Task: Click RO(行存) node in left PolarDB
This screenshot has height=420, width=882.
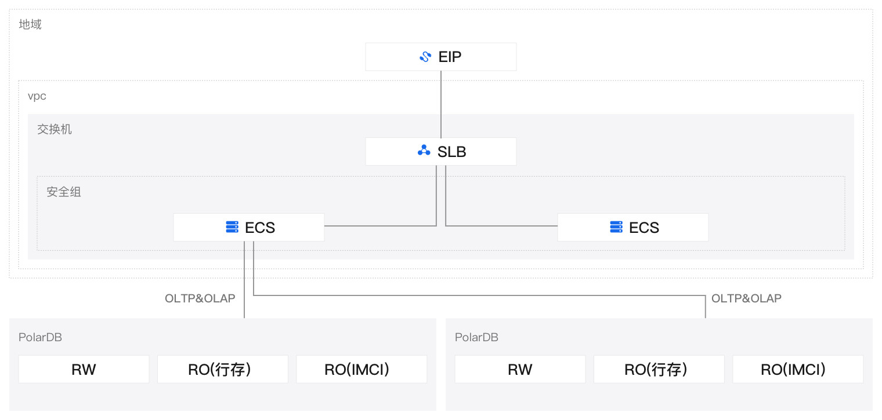Action: [x=223, y=370]
